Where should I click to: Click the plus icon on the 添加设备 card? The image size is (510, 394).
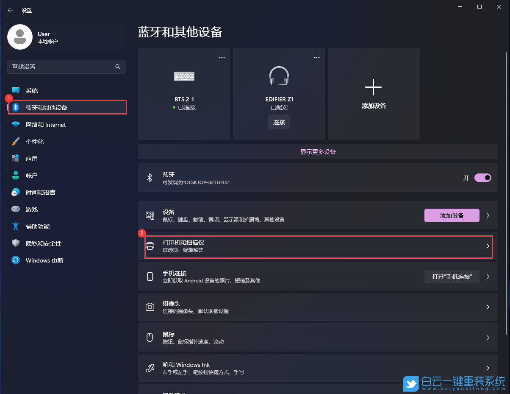373,87
